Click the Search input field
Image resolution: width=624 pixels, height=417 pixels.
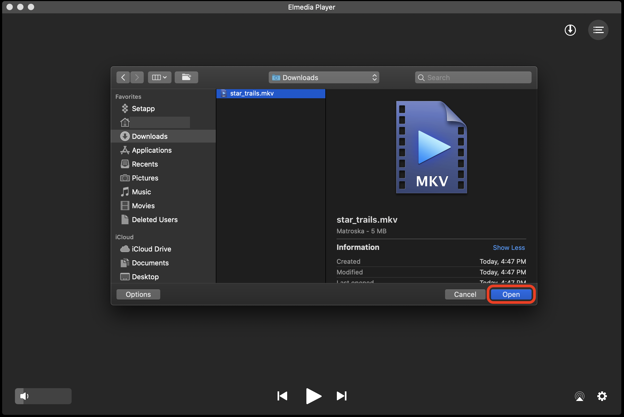[x=473, y=78]
